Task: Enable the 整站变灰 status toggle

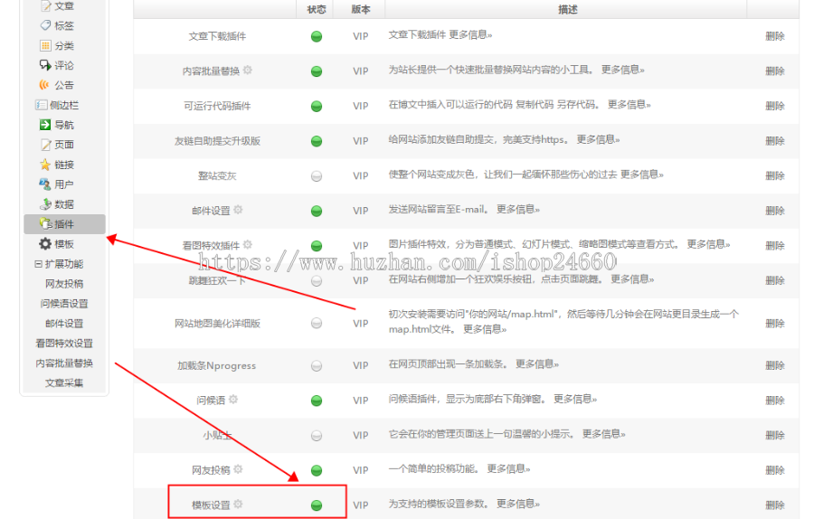Action: pos(317,176)
